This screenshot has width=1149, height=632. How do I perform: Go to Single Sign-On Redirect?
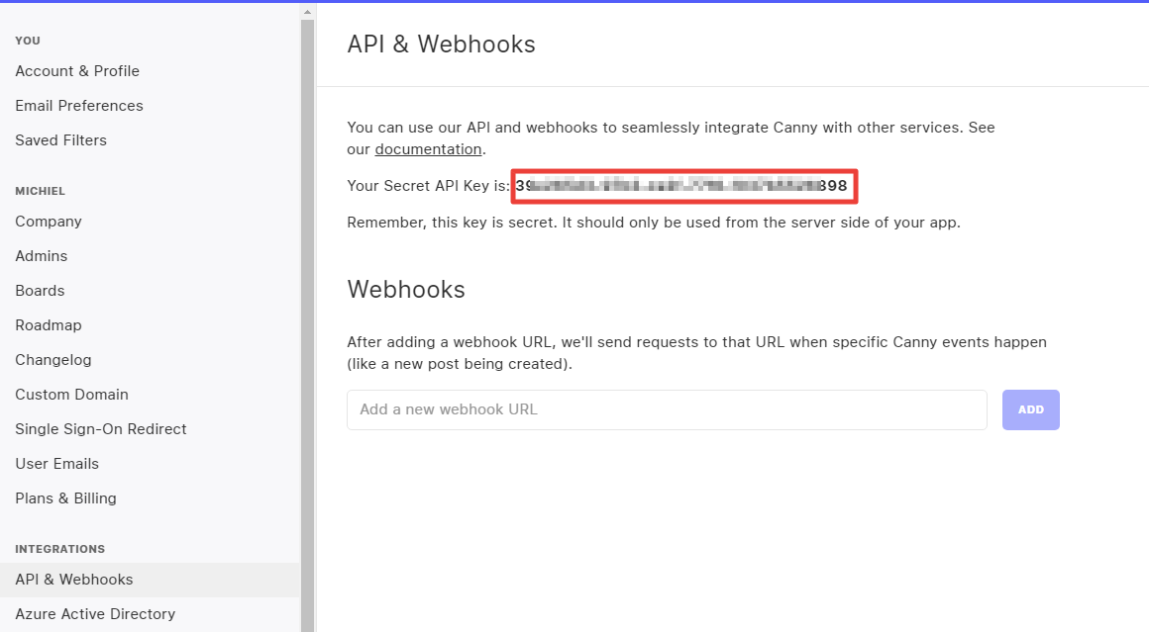coord(101,429)
